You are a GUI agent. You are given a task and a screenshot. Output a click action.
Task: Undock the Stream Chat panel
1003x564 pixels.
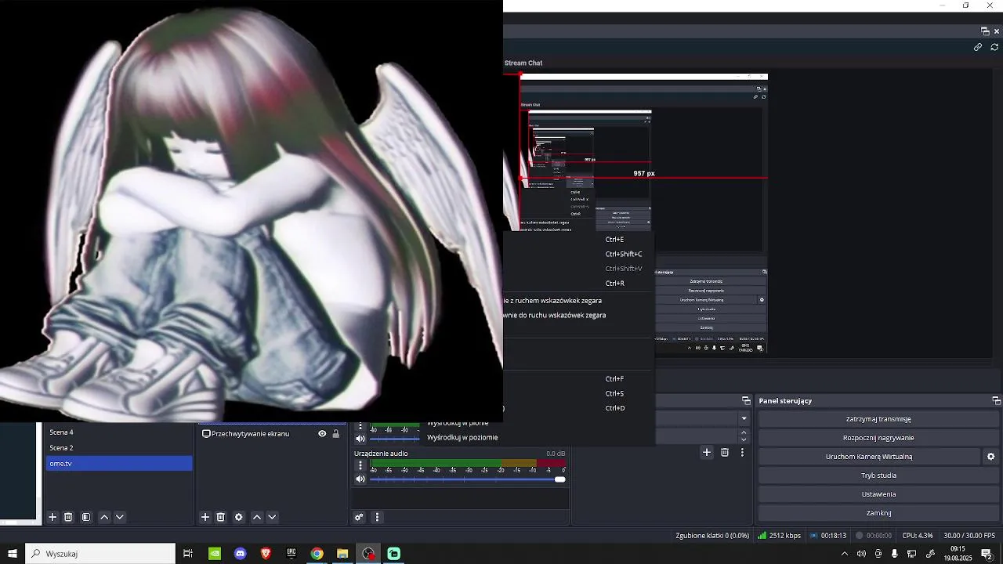tap(985, 31)
